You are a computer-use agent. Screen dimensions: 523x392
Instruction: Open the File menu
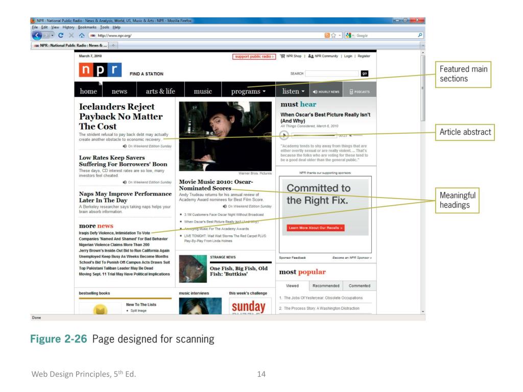click(35, 28)
